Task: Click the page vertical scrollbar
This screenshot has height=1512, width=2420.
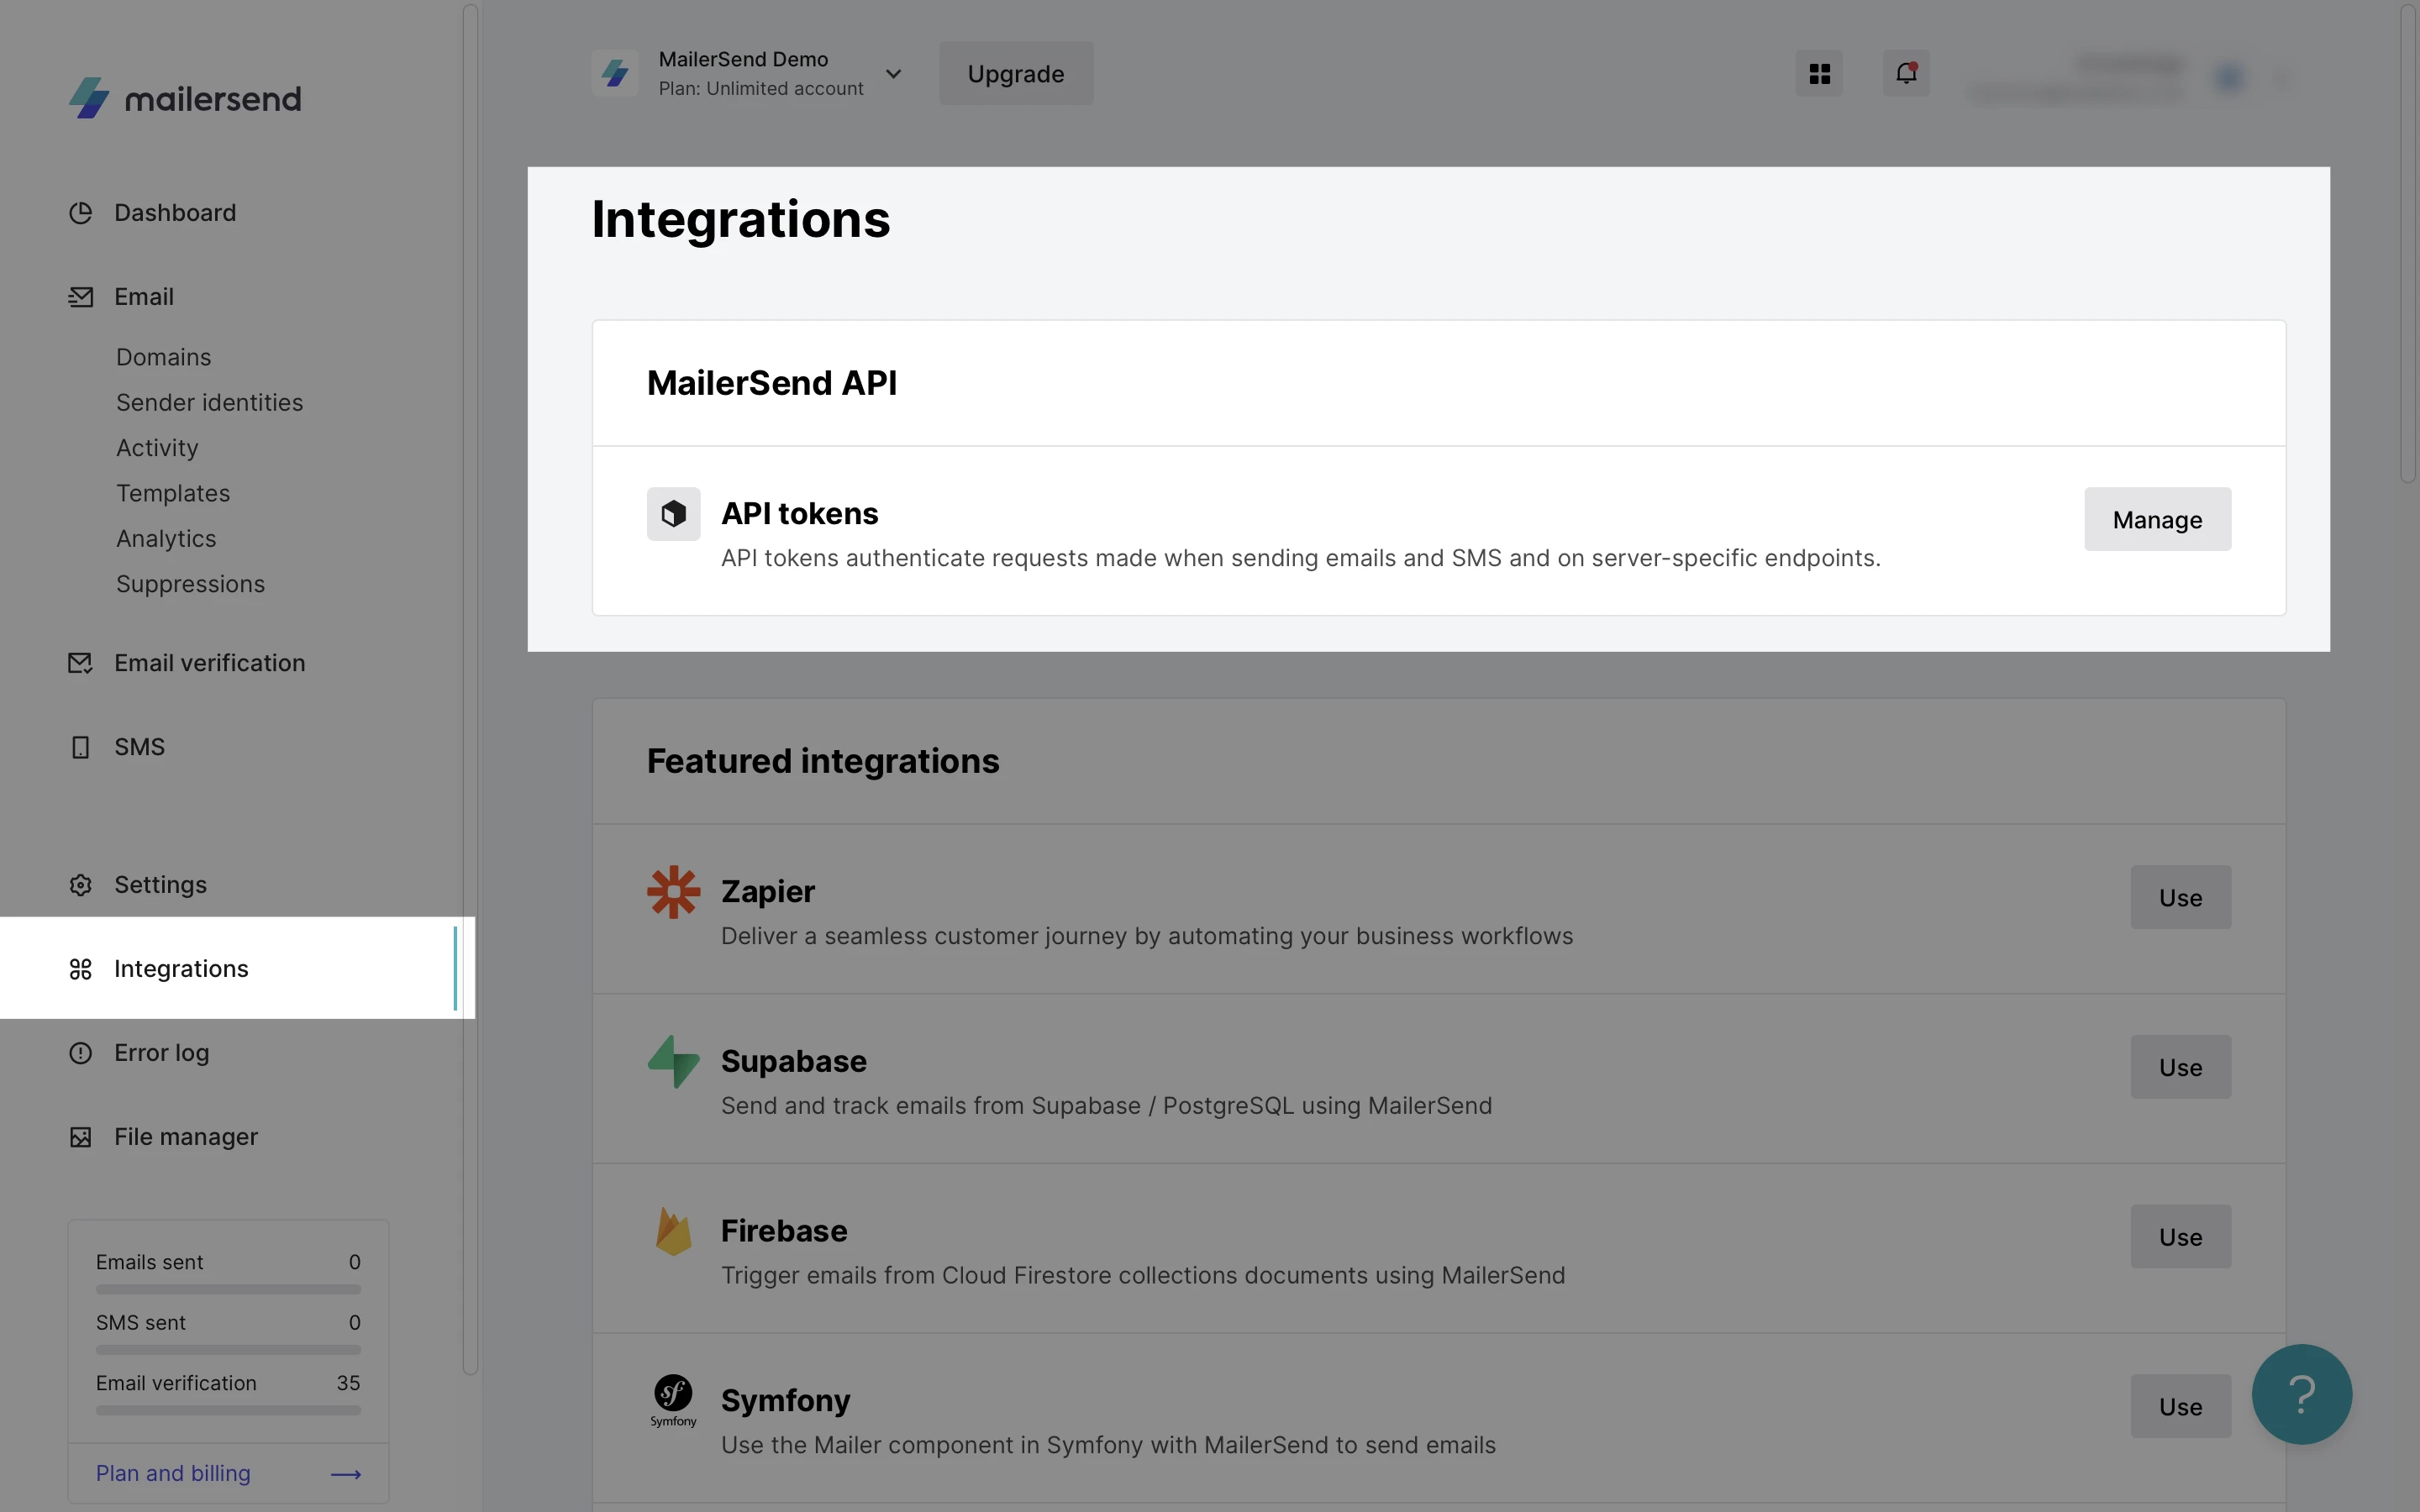Action: click(x=2409, y=243)
